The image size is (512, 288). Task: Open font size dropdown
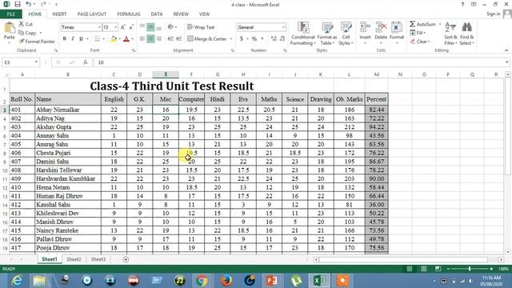(115, 27)
